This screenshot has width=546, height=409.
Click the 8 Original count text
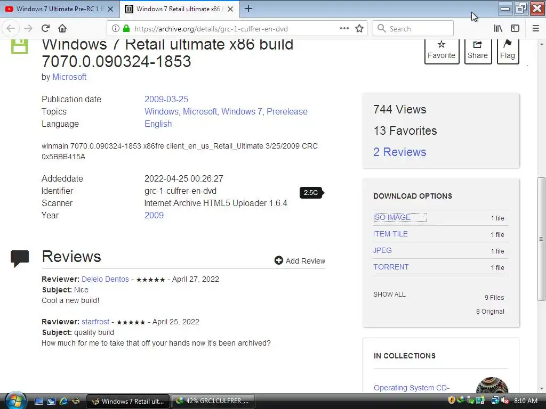pos(491,312)
